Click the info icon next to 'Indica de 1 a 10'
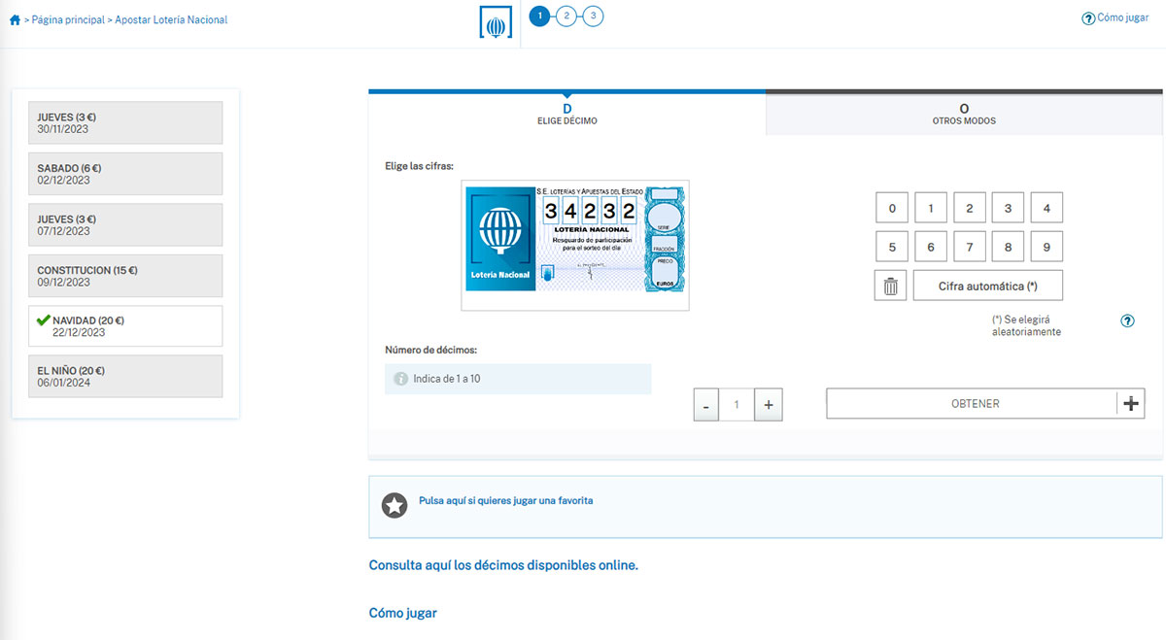Viewport: 1166px width, 640px height. pyautogui.click(x=399, y=379)
